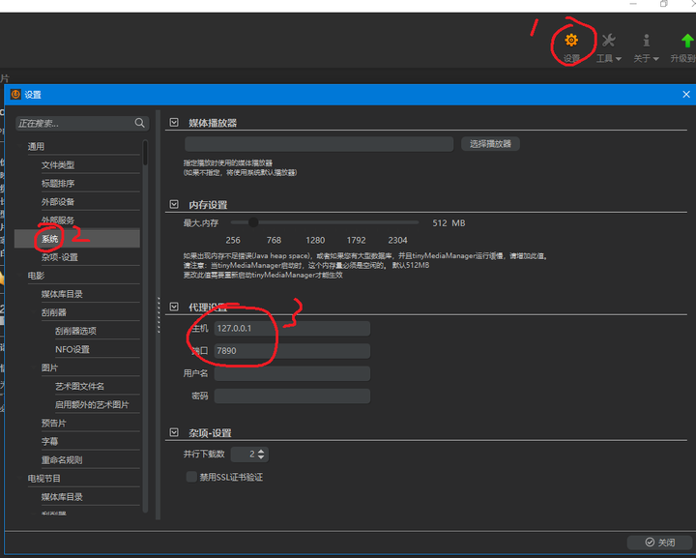Collapse the 代理设置 section
The image size is (696, 558).
[x=174, y=307]
